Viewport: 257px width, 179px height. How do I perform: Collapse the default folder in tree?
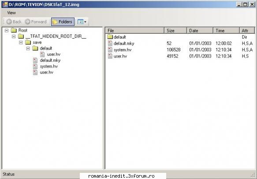[x=28, y=48]
